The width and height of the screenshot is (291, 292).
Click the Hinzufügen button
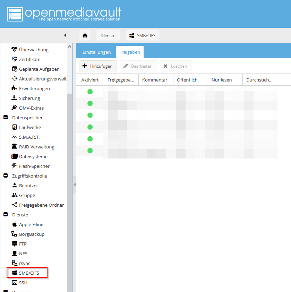pyautogui.click(x=98, y=66)
